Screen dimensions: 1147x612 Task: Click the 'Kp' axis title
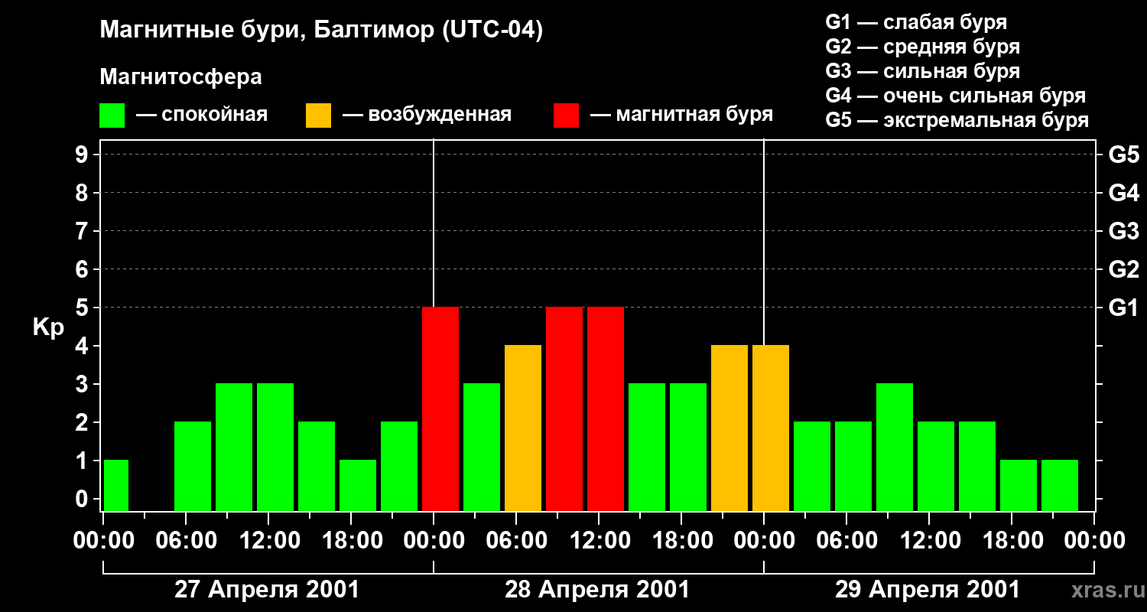coord(48,327)
